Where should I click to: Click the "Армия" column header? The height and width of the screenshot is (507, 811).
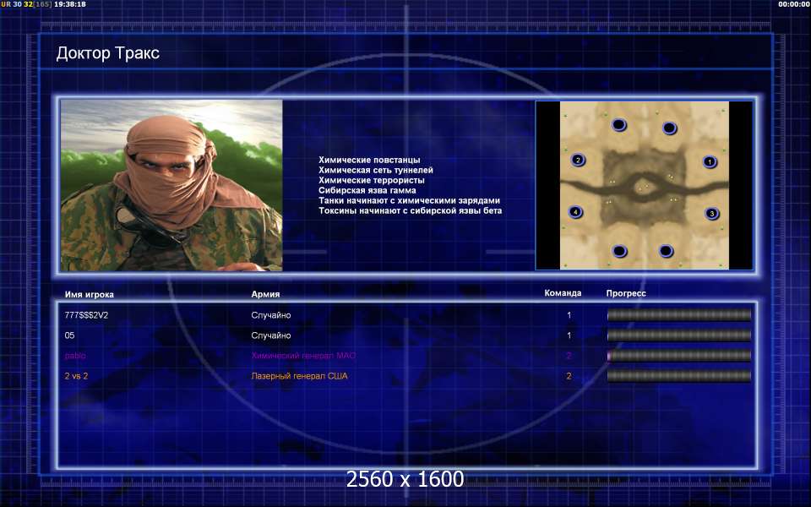265,294
